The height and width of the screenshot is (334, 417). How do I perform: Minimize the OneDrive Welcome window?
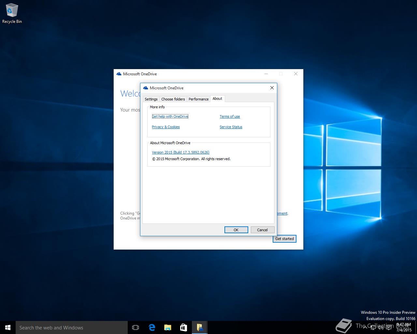click(x=266, y=74)
